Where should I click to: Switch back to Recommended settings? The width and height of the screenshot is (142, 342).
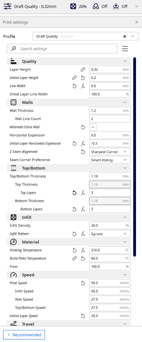(24, 335)
